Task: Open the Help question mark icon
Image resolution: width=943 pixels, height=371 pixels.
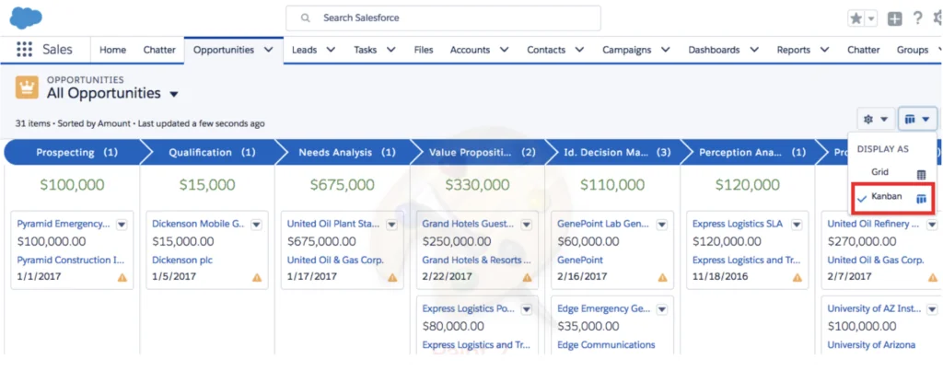Action: pyautogui.click(x=917, y=18)
